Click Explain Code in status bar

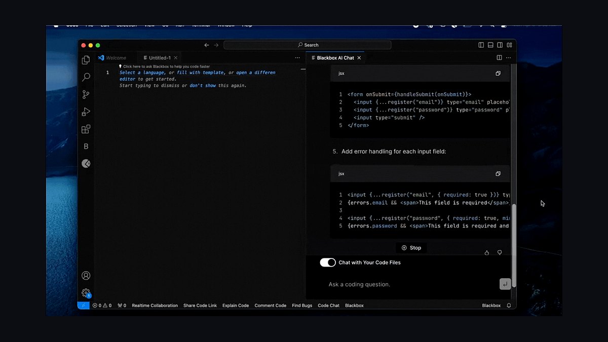pos(236,306)
